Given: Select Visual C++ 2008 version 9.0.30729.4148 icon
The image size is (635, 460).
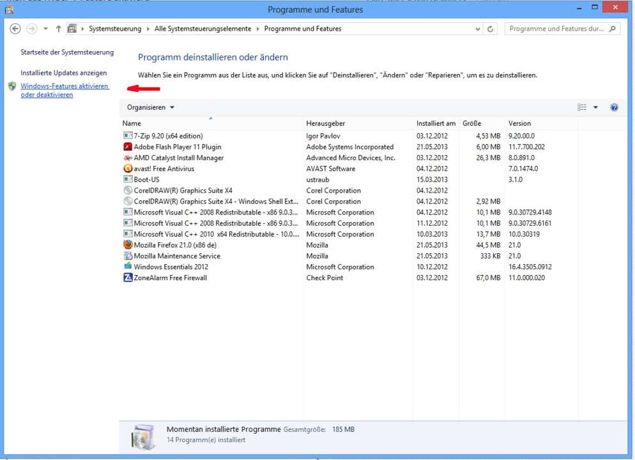Looking at the screenshot, I should (x=128, y=212).
